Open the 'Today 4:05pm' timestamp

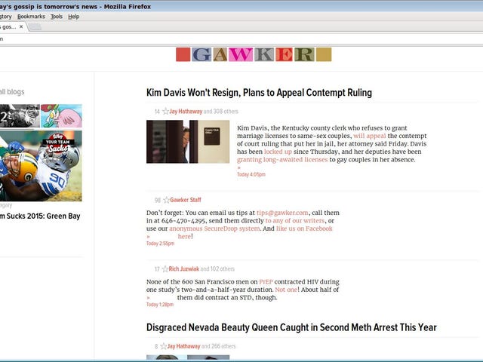(251, 174)
